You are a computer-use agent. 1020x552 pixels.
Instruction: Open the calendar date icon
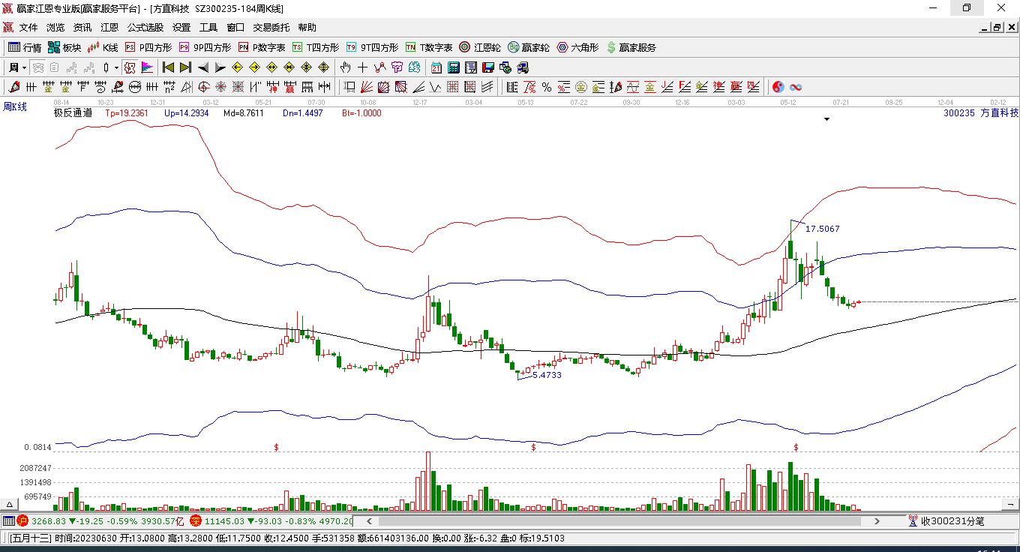click(436, 67)
